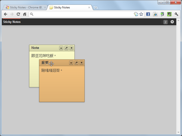Click the 重要 title on orange sticky
This screenshot has height=136, width=182.
coord(45,63)
